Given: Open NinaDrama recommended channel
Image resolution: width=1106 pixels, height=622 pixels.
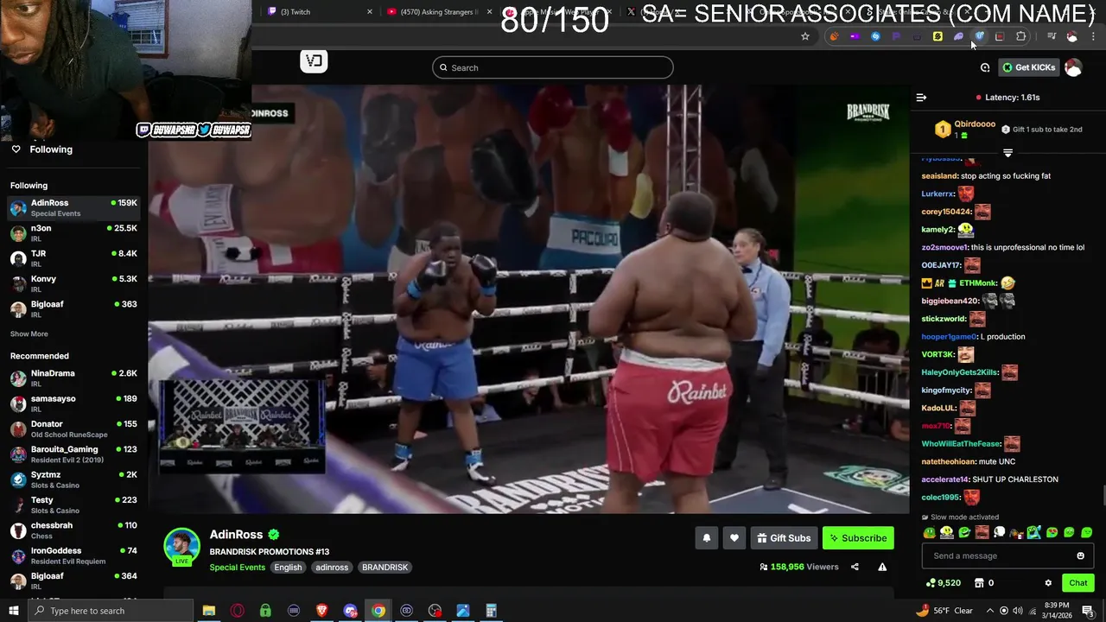Looking at the screenshot, I should click(x=73, y=378).
